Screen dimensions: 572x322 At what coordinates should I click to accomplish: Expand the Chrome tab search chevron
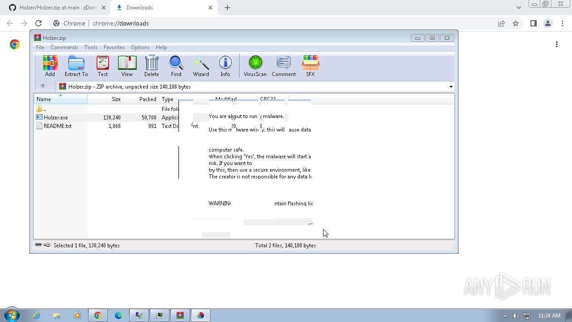click(x=518, y=8)
